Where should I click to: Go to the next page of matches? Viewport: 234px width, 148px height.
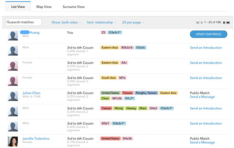(x=224, y=23)
